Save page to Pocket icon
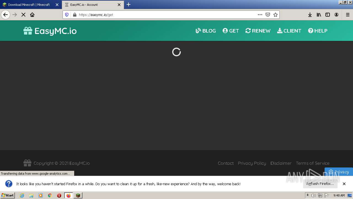Viewport: 353px width, 199px height. point(268,15)
